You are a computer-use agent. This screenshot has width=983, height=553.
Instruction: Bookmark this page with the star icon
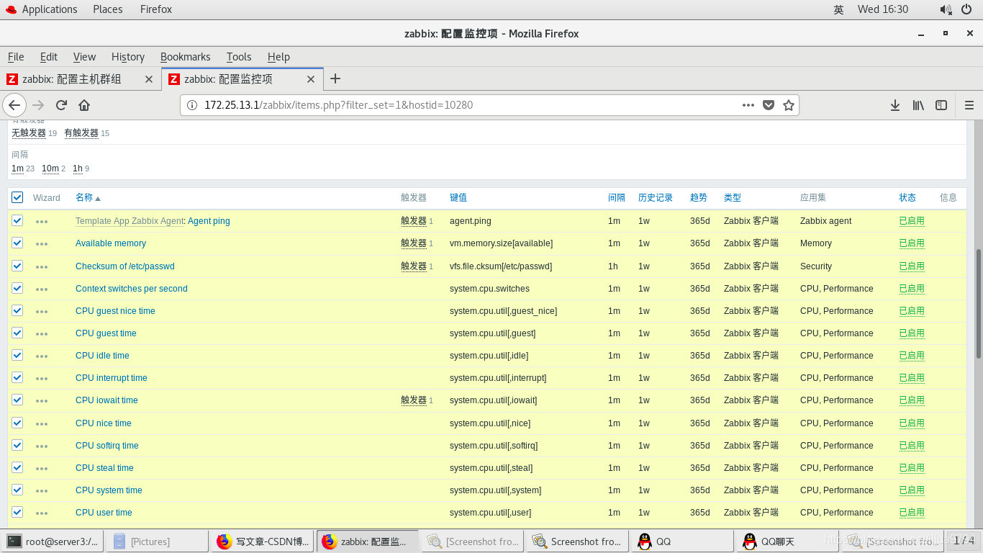point(789,105)
